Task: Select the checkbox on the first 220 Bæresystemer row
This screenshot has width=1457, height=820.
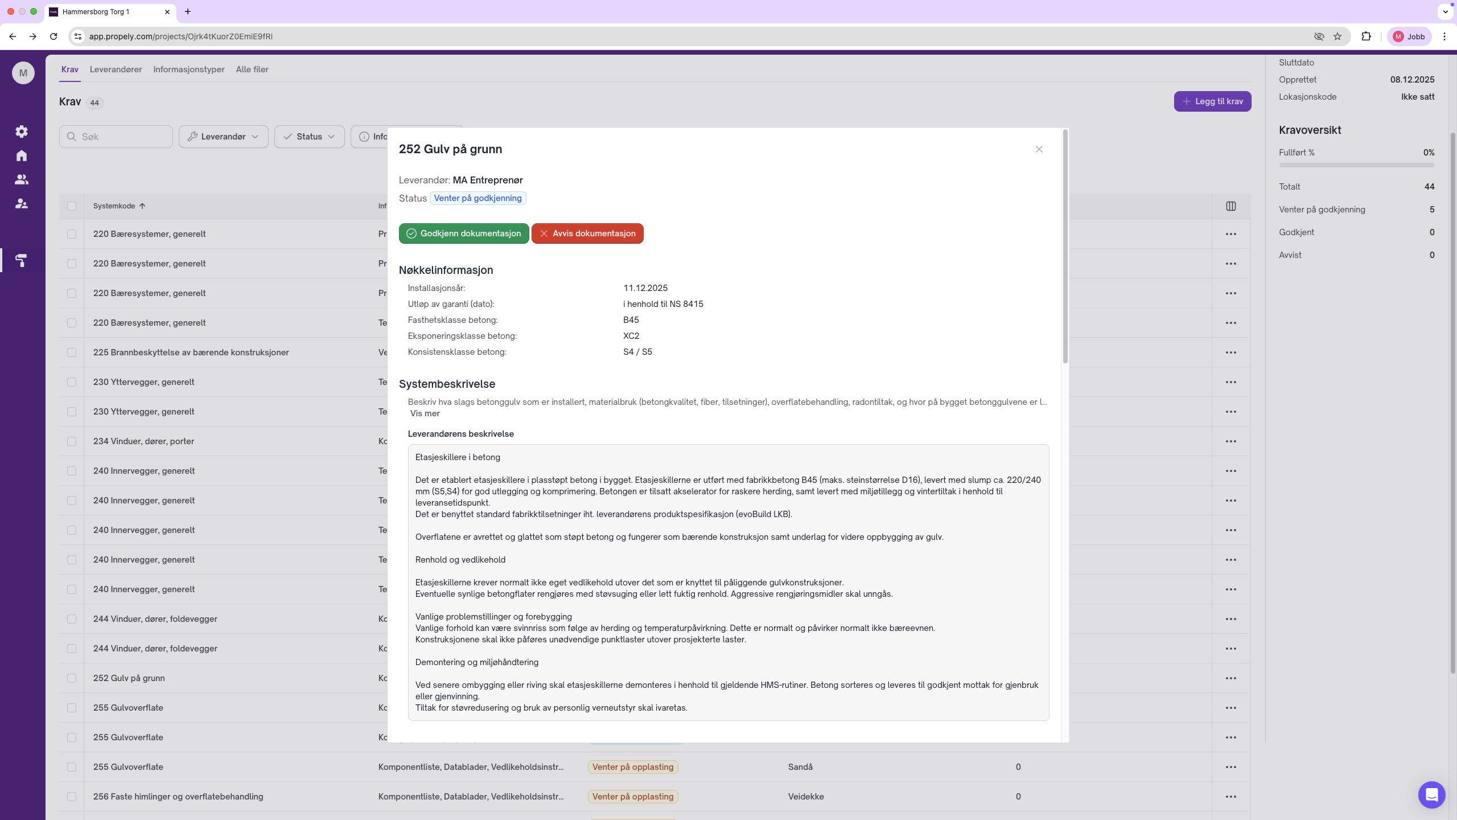Action: (x=72, y=234)
